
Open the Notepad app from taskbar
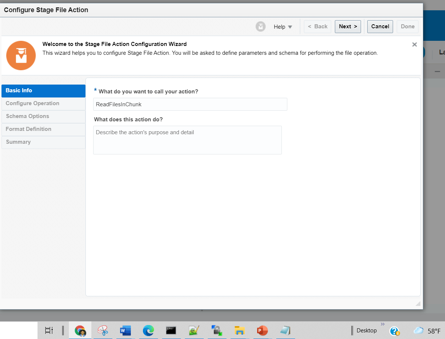point(285,331)
